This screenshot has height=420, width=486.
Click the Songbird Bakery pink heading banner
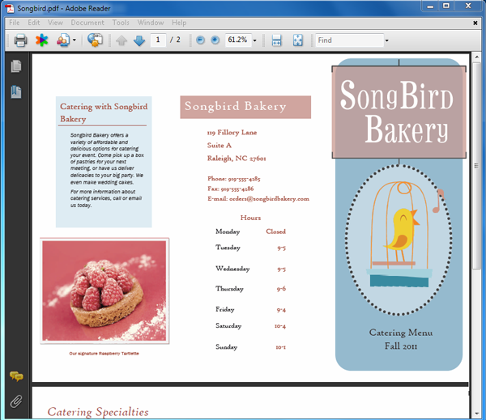click(x=245, y=107)
